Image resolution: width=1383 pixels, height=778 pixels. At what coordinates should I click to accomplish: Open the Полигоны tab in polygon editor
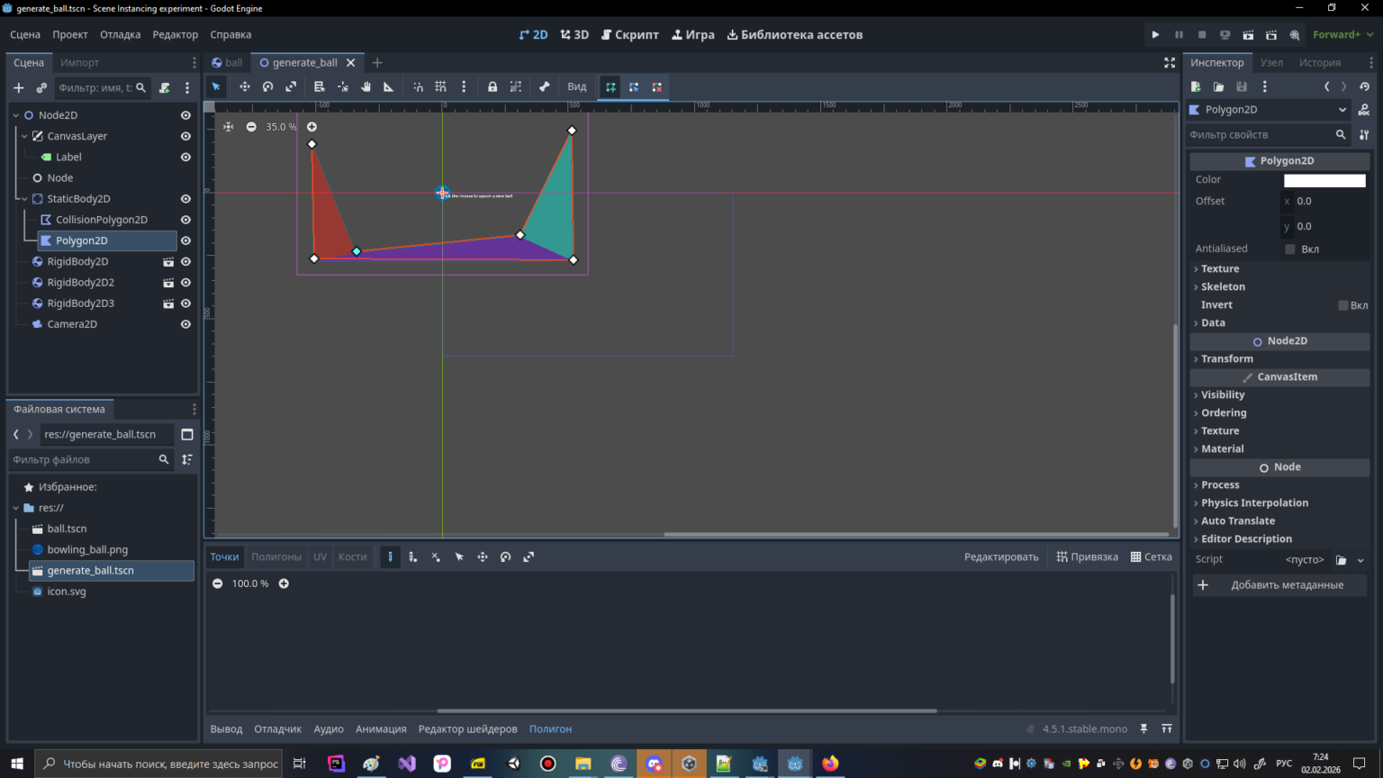pos(276,557)
